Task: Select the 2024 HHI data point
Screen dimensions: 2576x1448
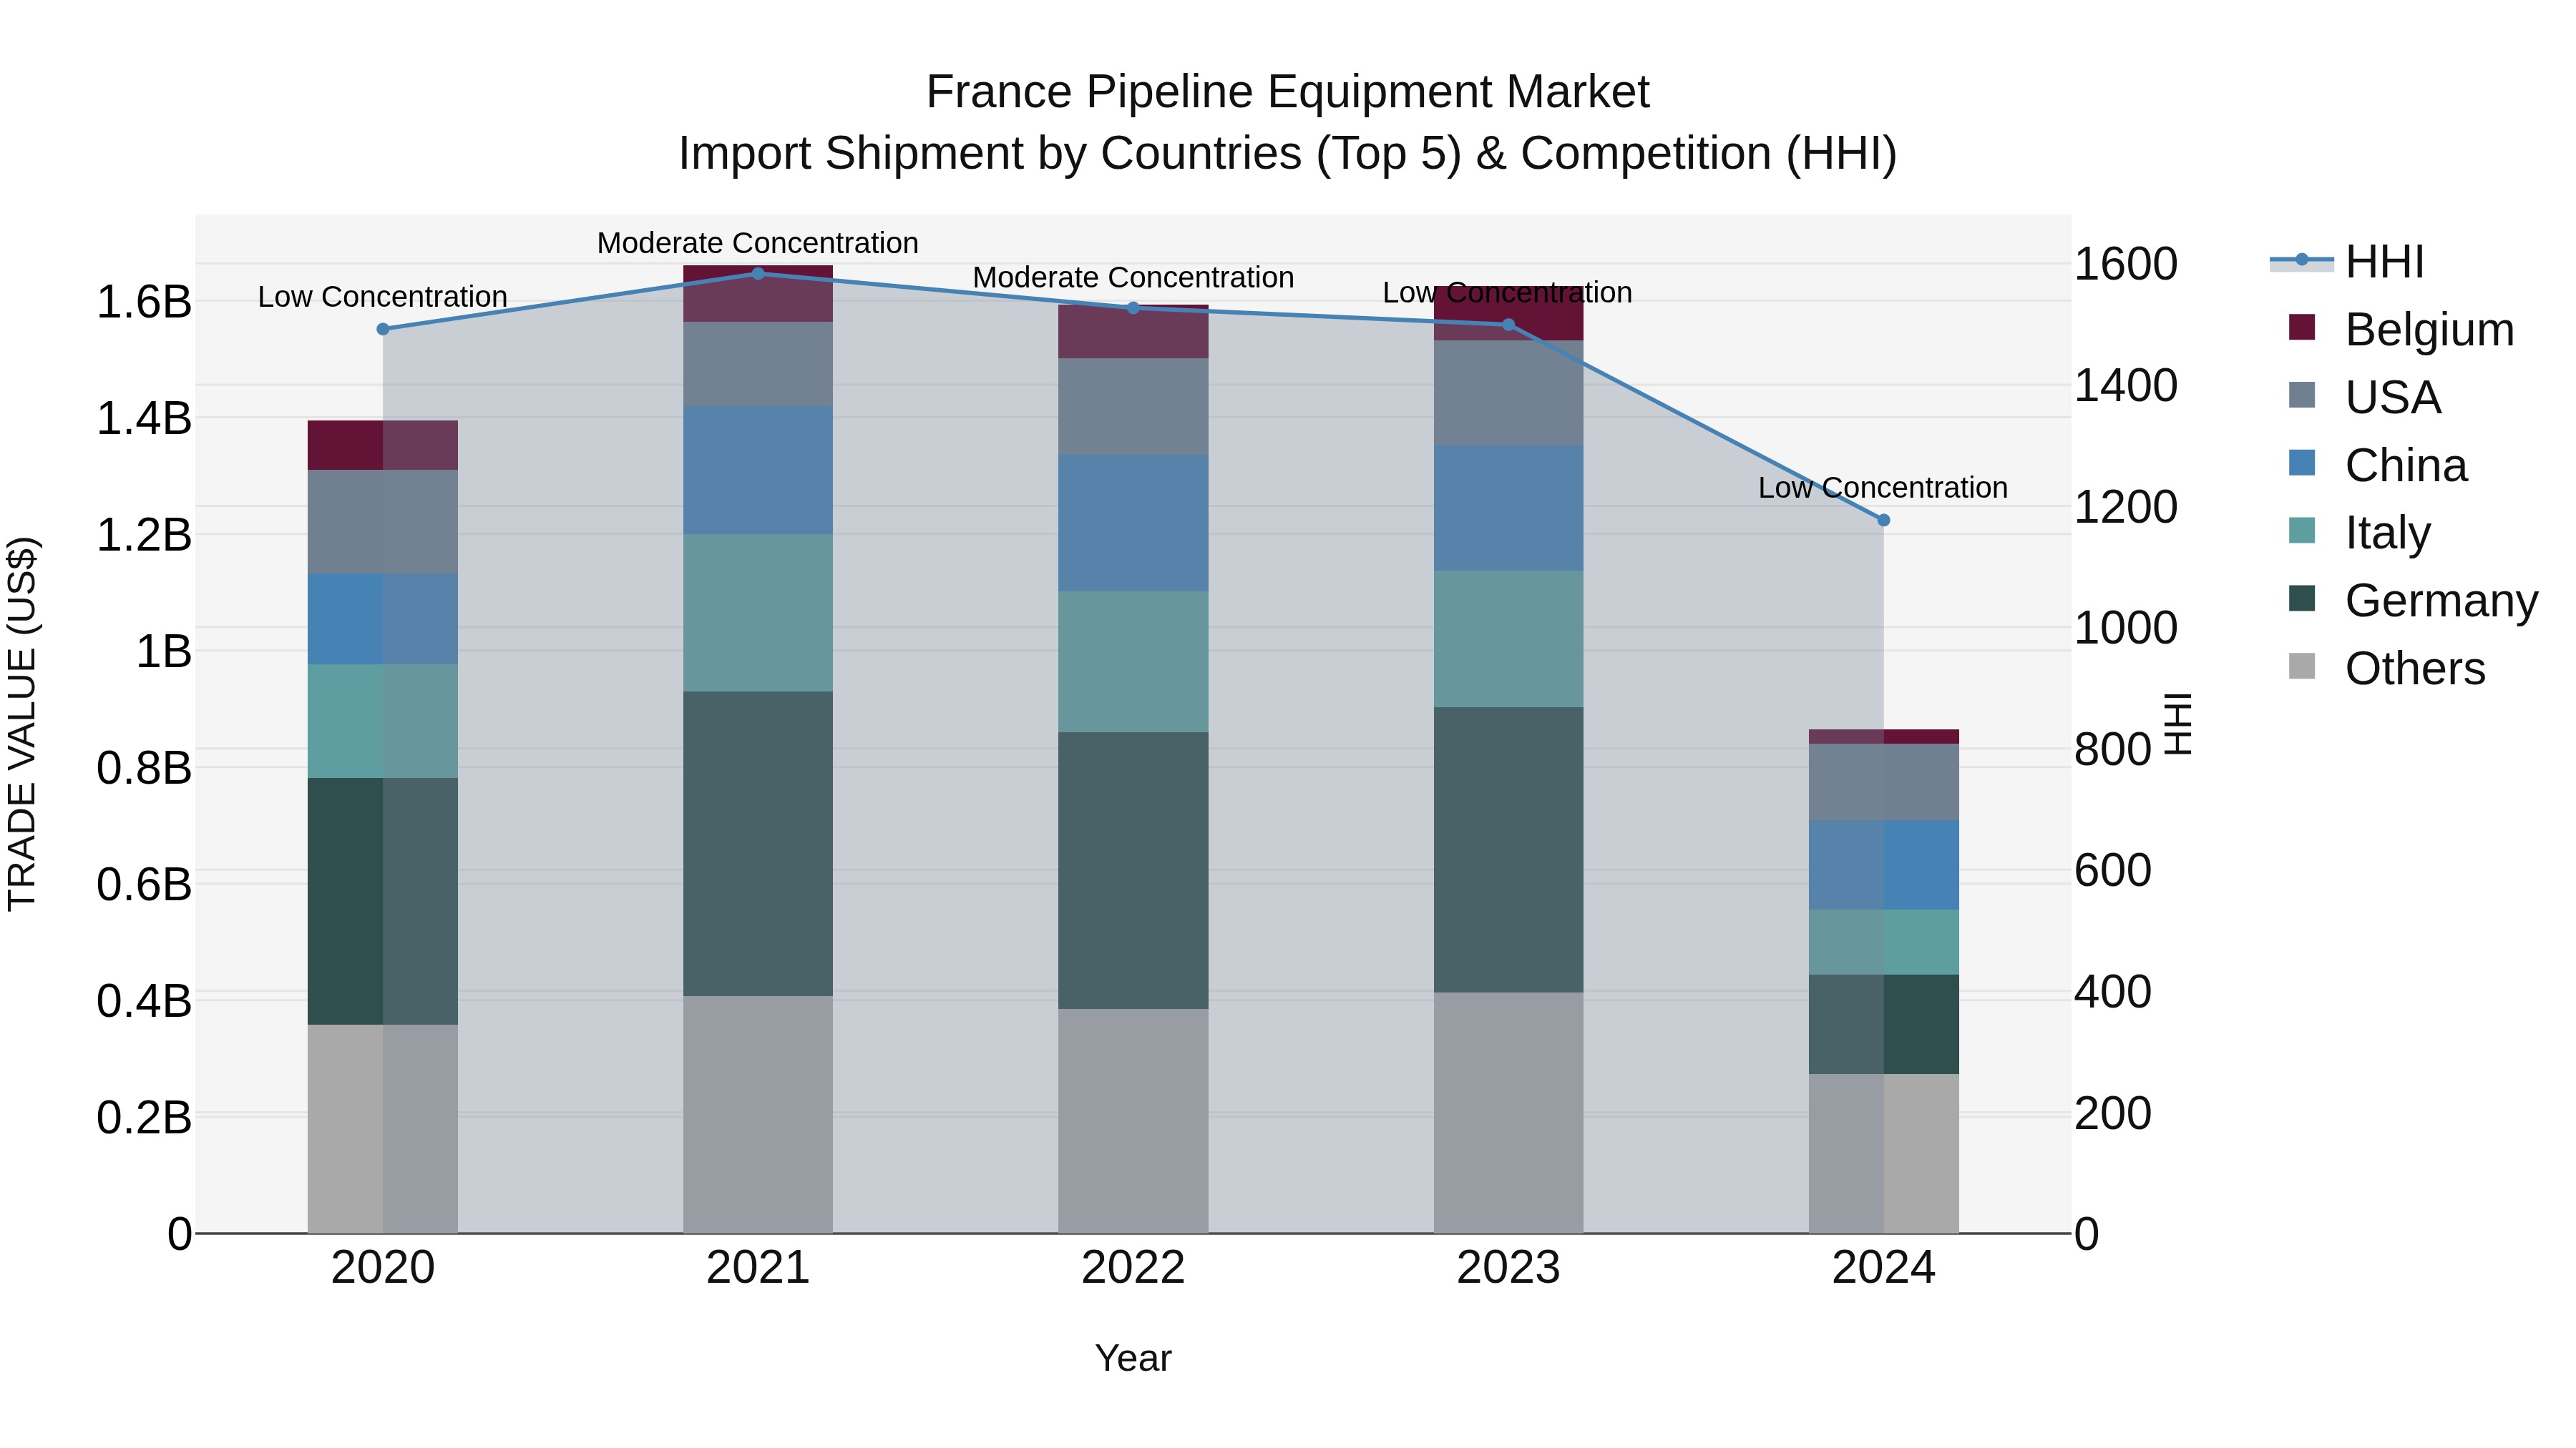Action: click(x=1884, y=520)
